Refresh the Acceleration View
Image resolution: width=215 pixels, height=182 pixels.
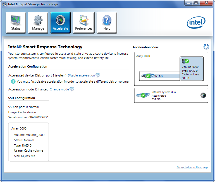point(206,47)
